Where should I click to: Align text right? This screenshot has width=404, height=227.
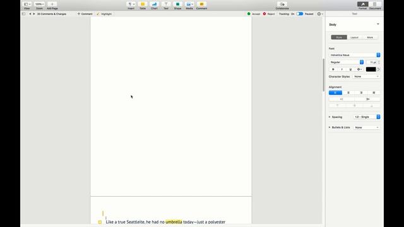361,93
